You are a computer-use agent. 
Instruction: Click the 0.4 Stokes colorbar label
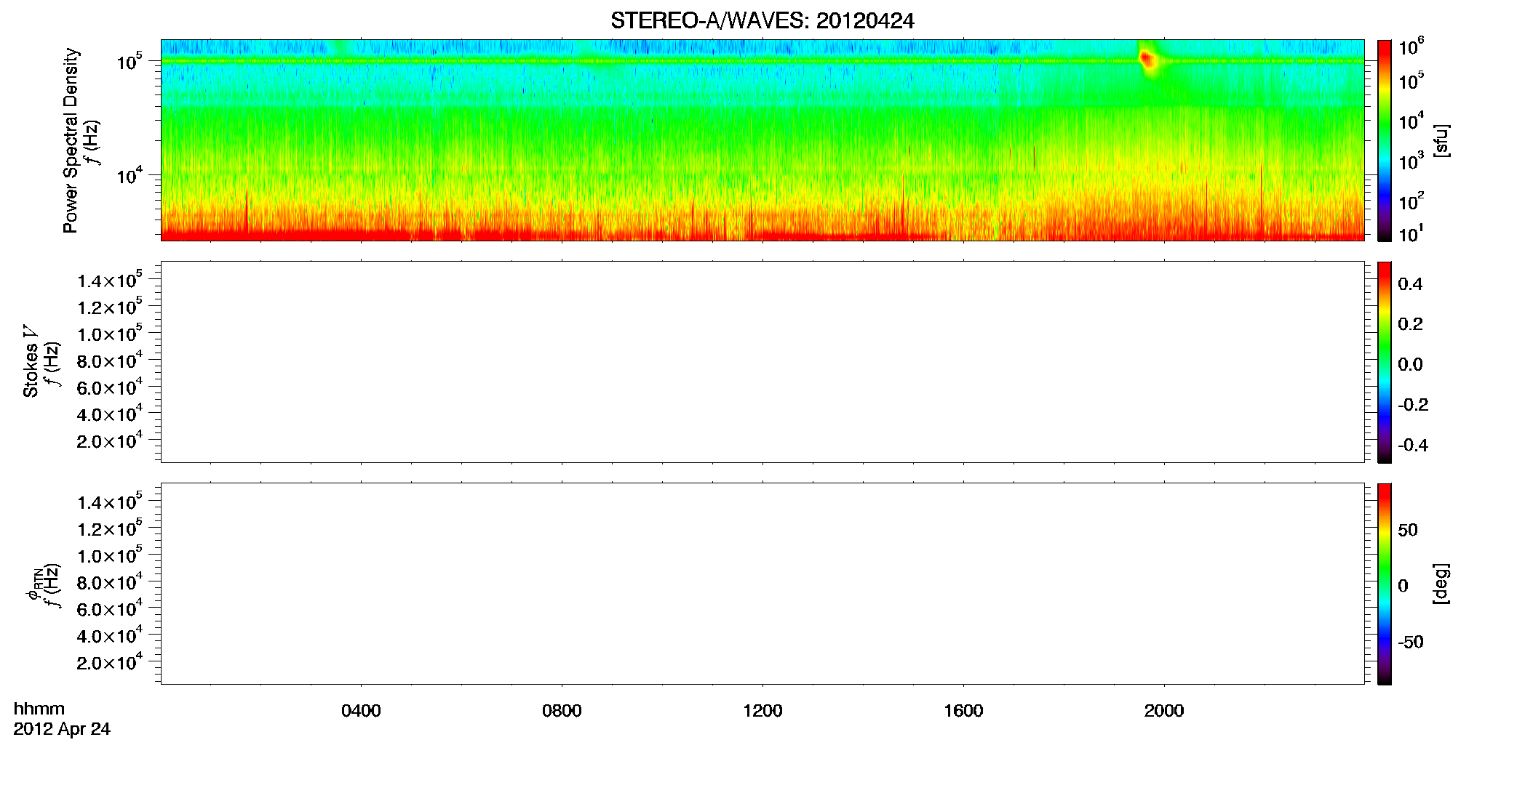point(1410,284)
